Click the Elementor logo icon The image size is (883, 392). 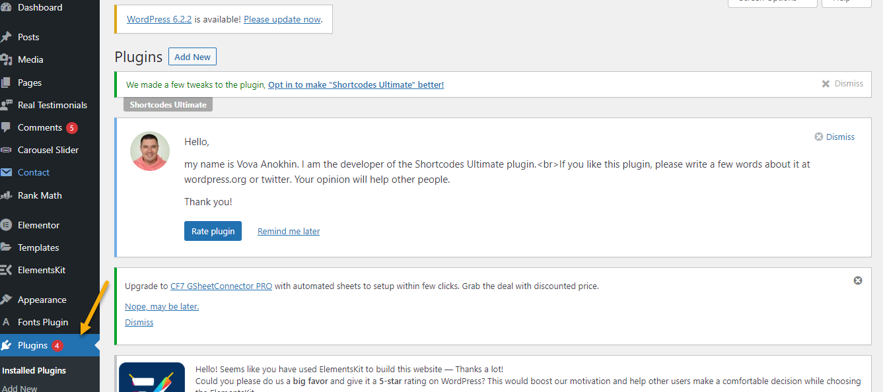[6, 225]
